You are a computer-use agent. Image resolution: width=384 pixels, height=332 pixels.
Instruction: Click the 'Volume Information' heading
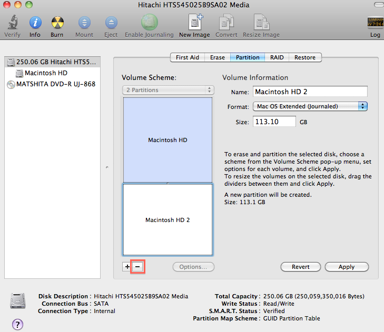255,77
